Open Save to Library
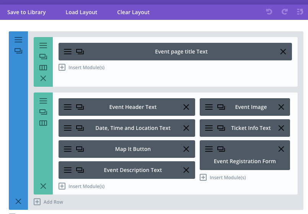The height and width of the screenshot is (214, 308). pyautogui.click(x=26, y=12)
